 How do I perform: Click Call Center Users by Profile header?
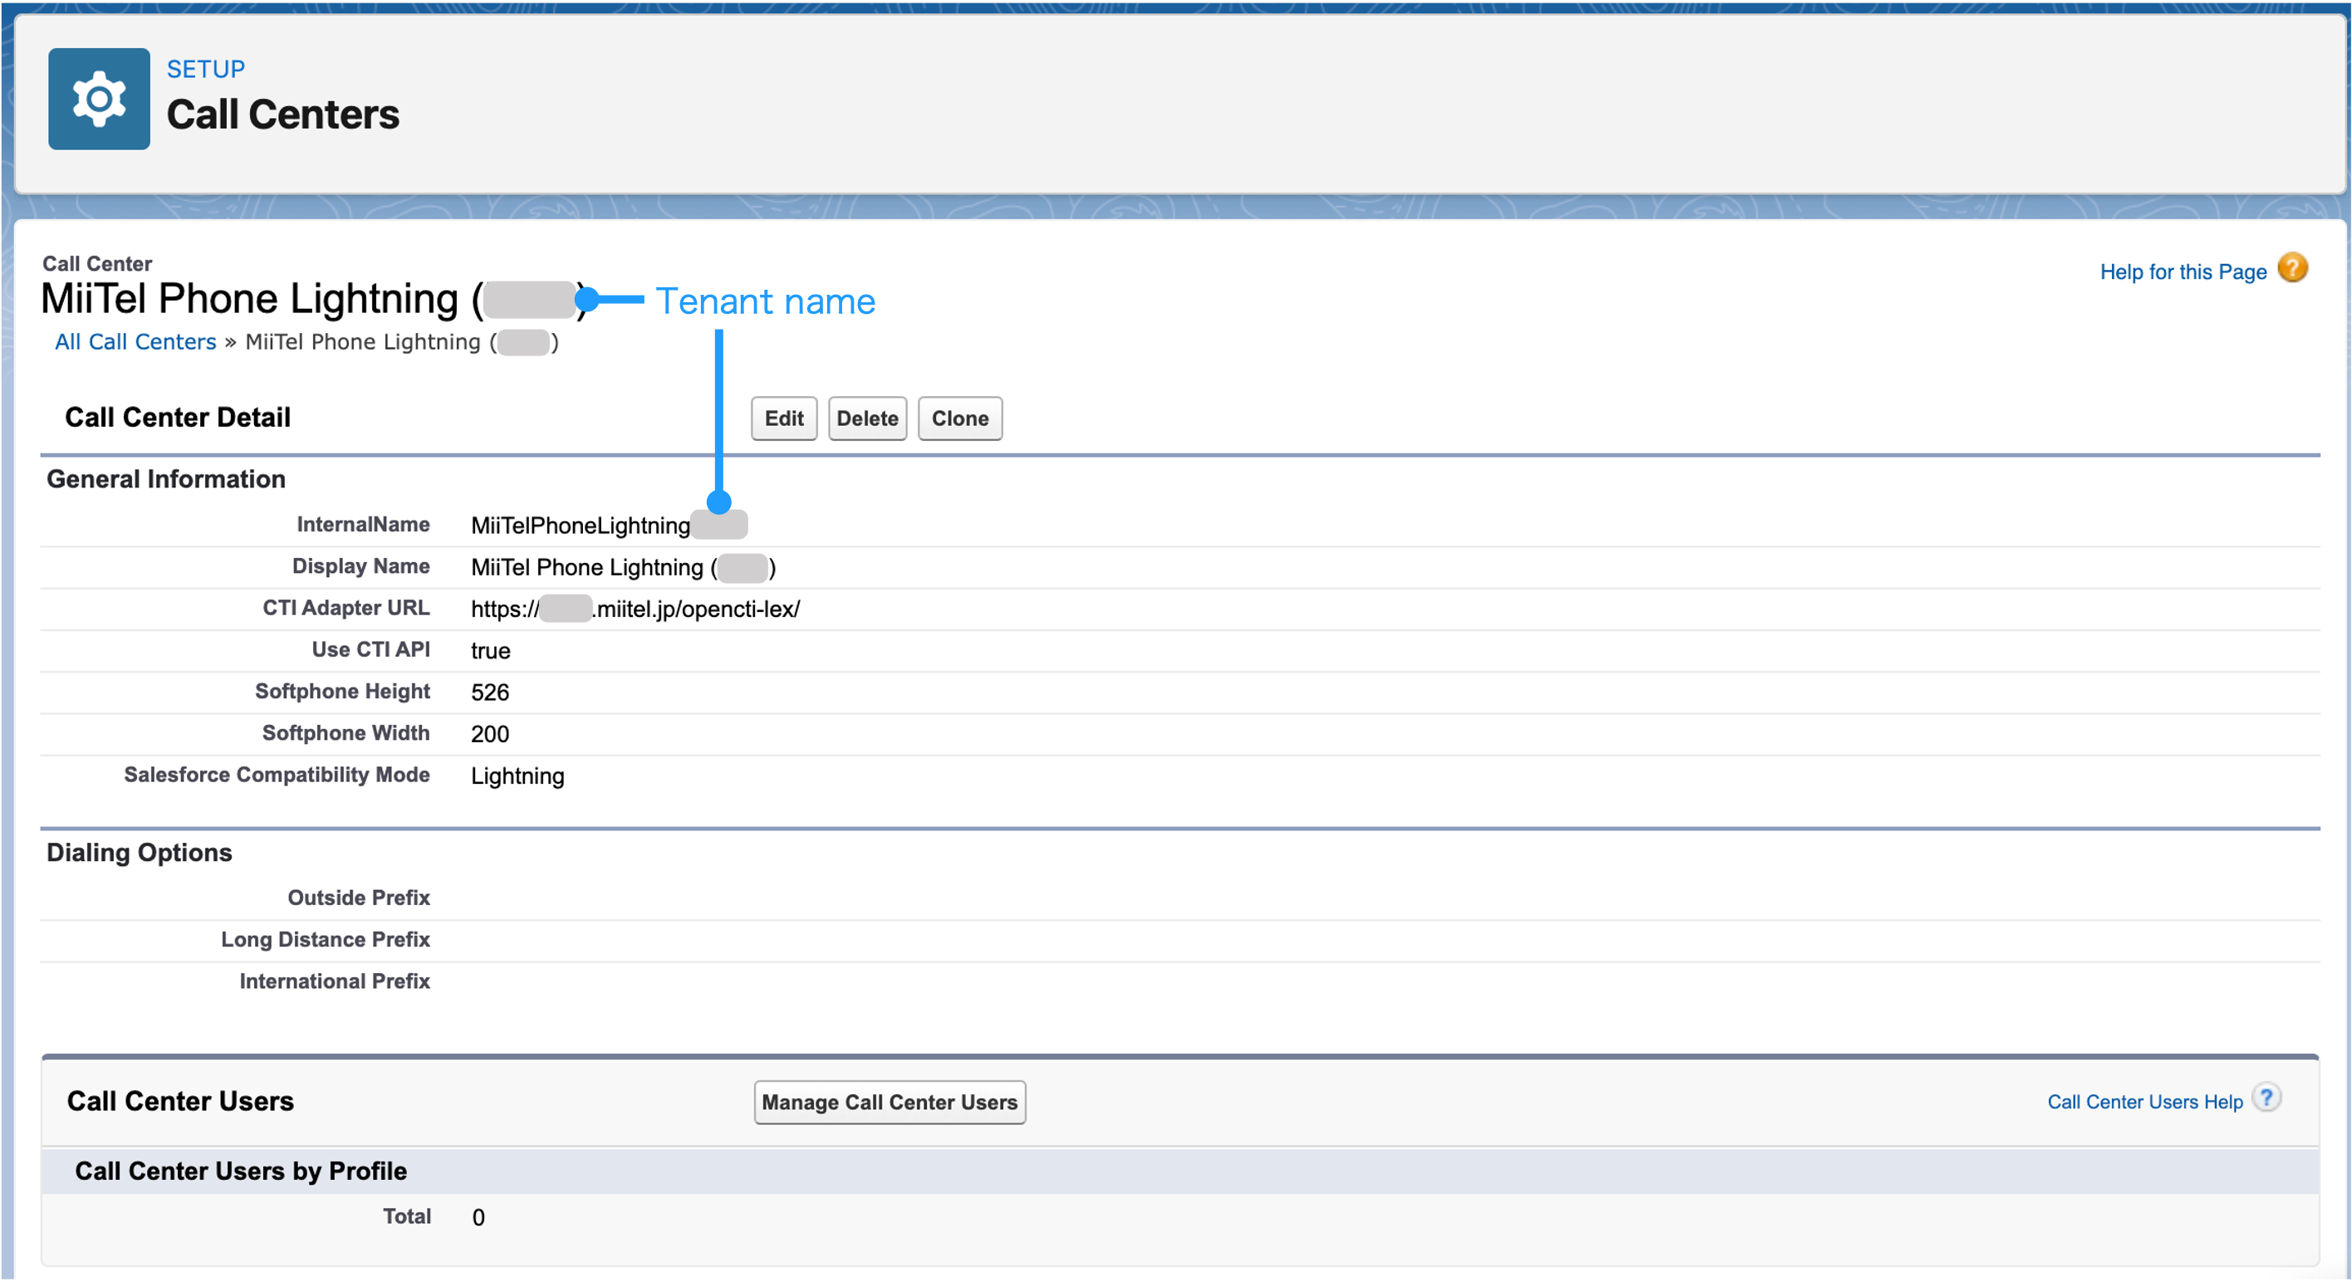[241, 1172]
